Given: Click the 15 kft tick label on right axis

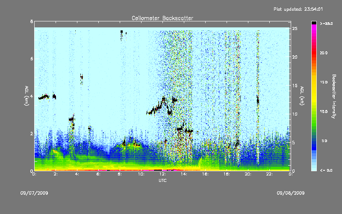Looking at the screenshot, I should pos(295,86).
